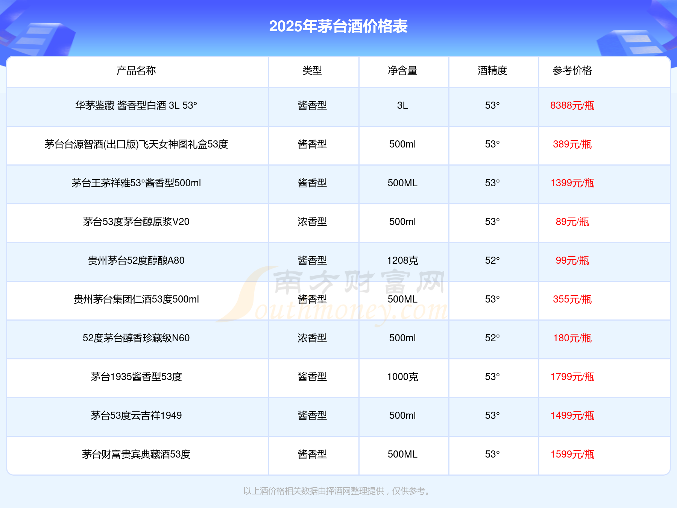Select the net content 1000克

[x=402, y=377]
